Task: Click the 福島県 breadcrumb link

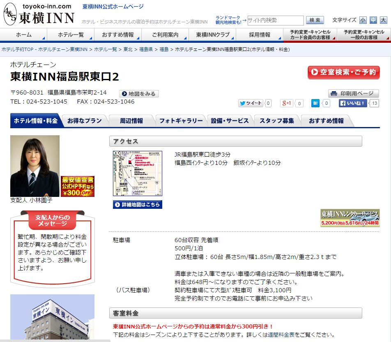Action: [x=146, y=49]
